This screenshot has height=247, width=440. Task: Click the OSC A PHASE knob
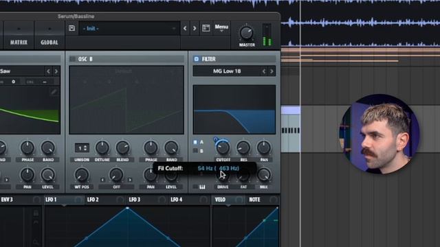[27, 148]
